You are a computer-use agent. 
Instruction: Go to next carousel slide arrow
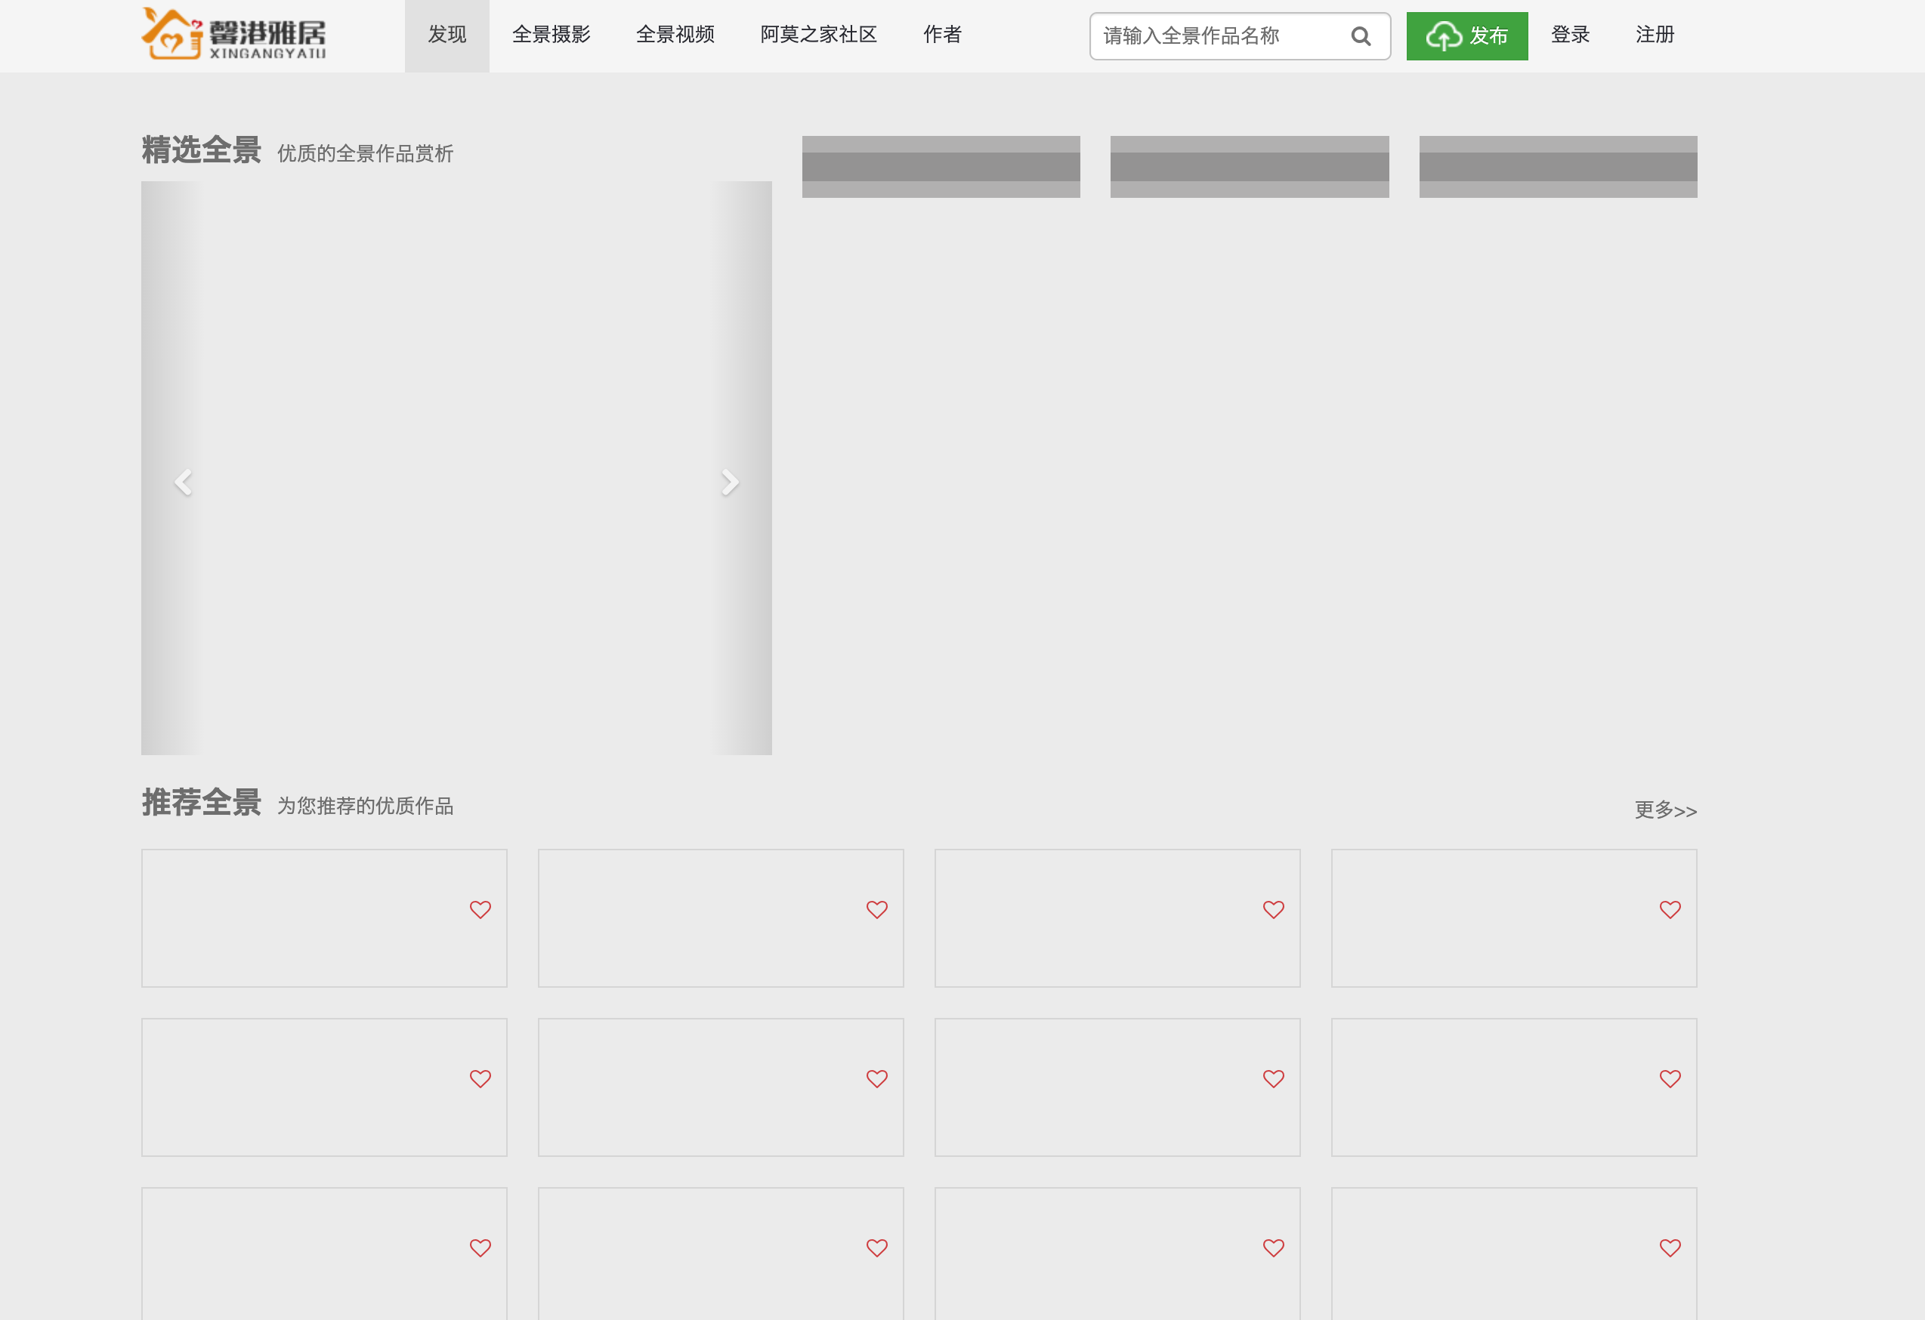pos(729,482)
